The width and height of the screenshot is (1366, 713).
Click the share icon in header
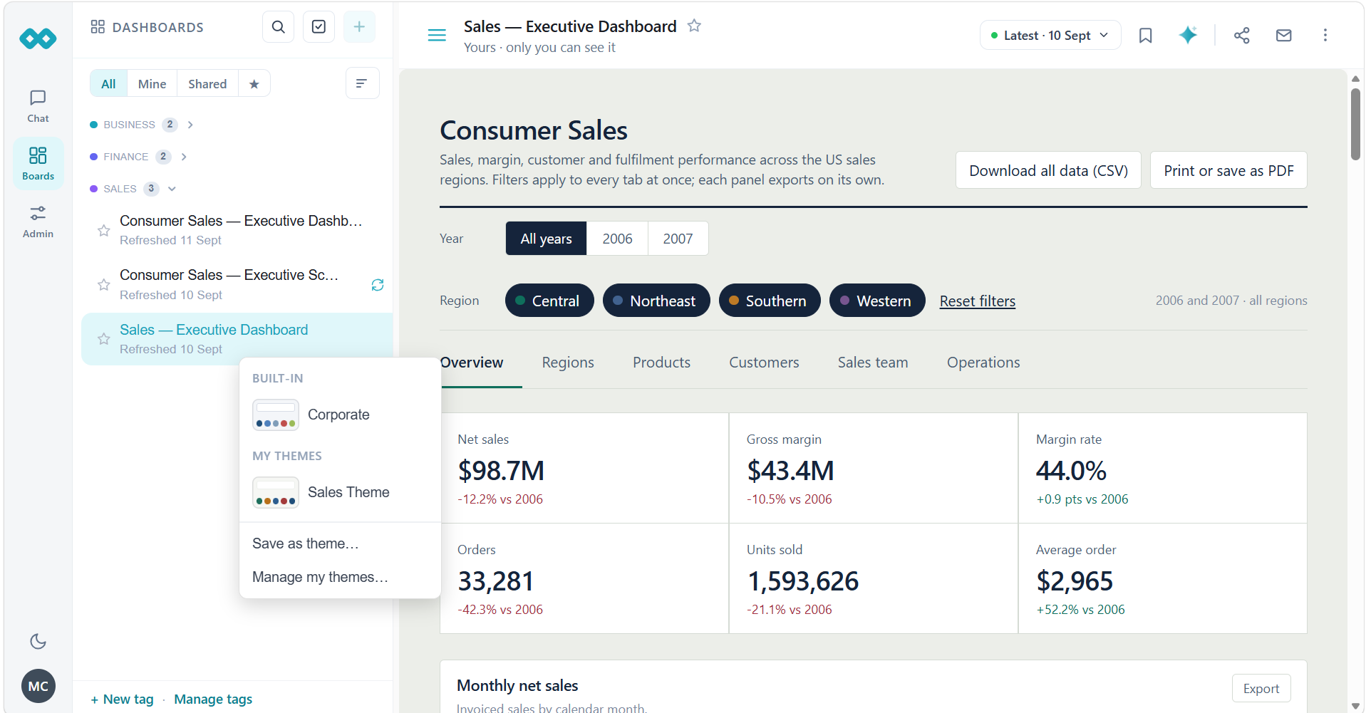[x=1242, y=36]
